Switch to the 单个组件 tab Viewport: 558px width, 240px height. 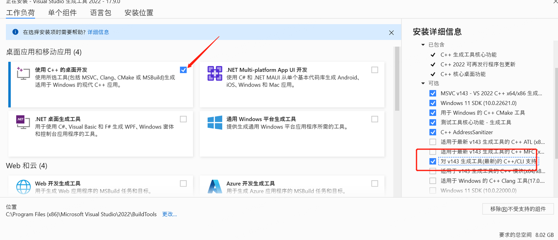62,13
